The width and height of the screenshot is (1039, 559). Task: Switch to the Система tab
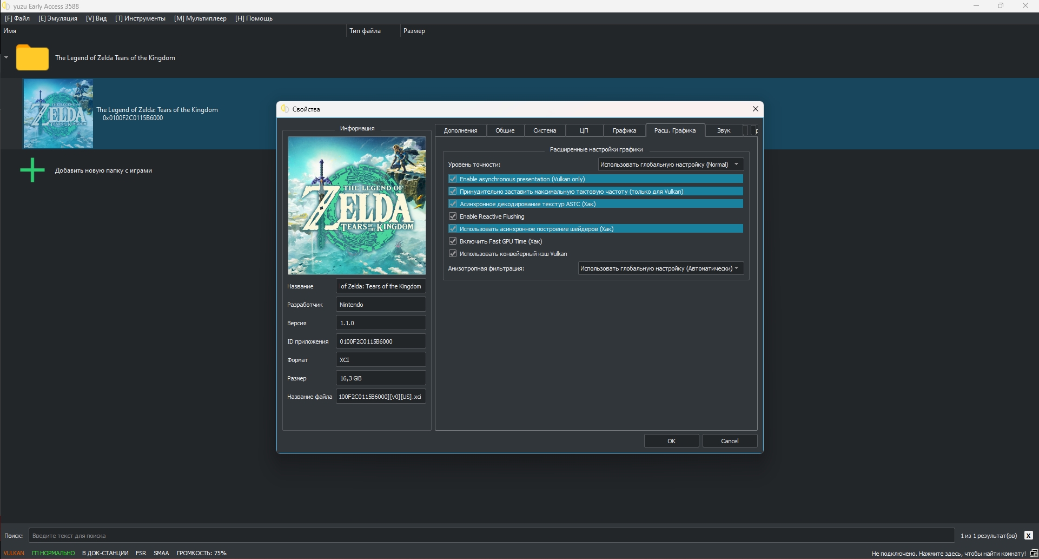[545, 130]
